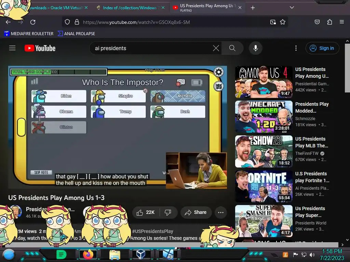Open File Explorer from taskbar
Screen dimensions: 350x262
coord(115,254)
